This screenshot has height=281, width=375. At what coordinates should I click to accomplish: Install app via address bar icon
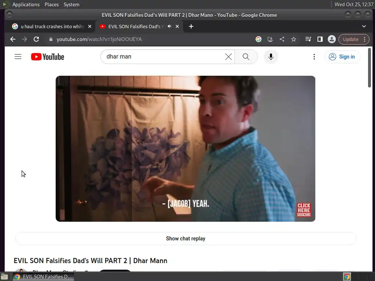click(270, 39)
